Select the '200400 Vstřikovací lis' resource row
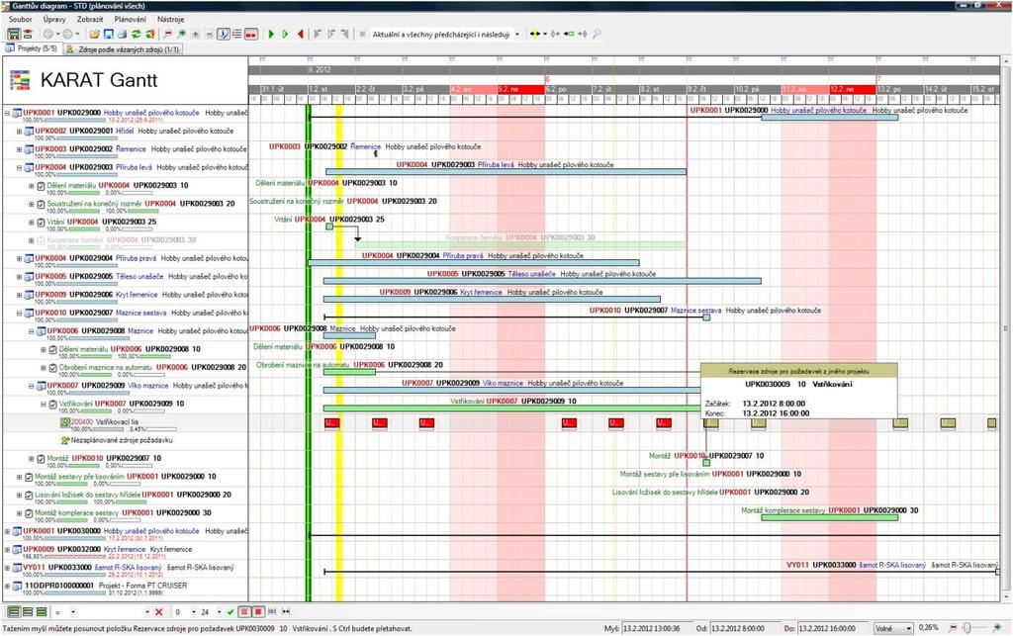The image size is (1013, 636). click(126, 423)
